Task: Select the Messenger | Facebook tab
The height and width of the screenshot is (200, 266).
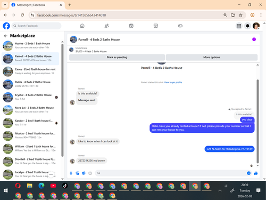Action: point(37,5)
